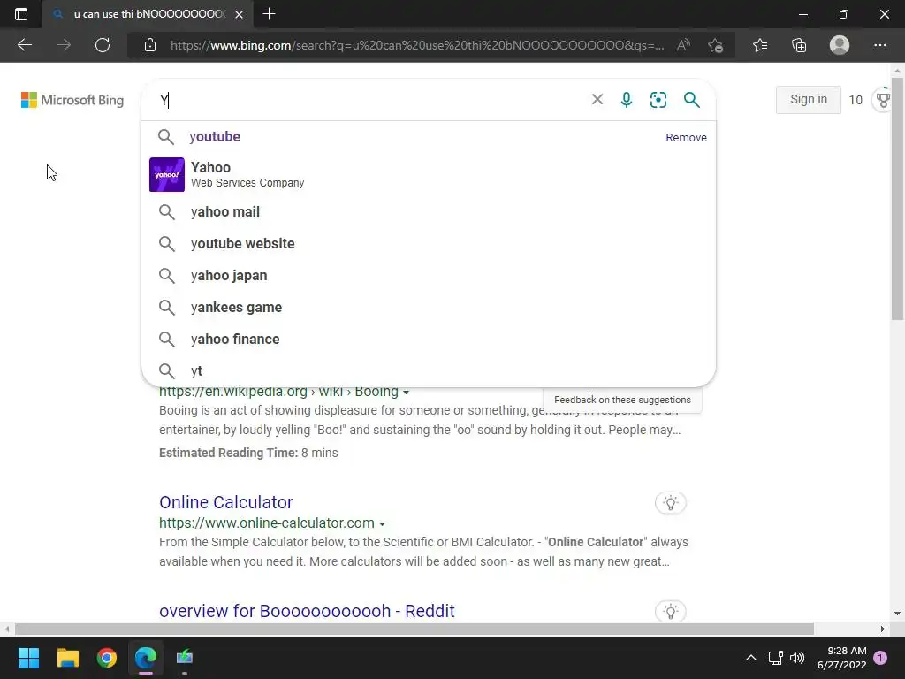This screenshot has height=679, width=905.
Task: Show hidden tray icons chevron
Action: 751,658
